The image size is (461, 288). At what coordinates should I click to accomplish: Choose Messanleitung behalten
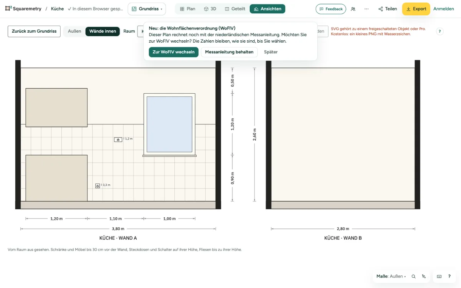[229, 52]
